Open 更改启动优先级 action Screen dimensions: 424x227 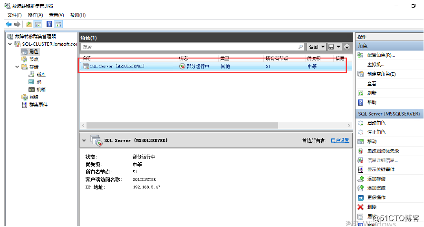pyautogui.click(x=383, y=151)
